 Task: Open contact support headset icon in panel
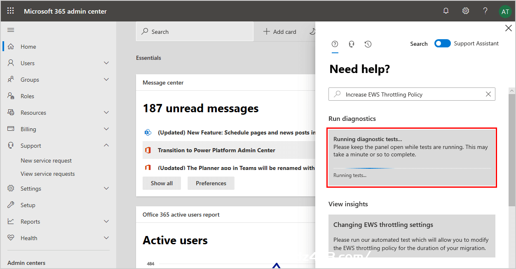click(352, 44)
